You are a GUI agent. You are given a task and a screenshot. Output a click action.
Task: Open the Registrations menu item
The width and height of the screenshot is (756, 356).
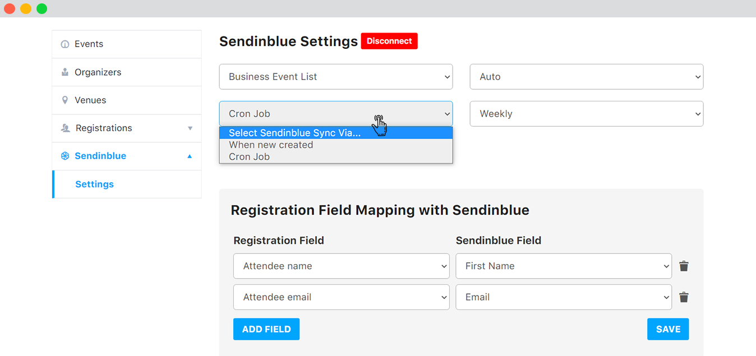coord(127,128)
